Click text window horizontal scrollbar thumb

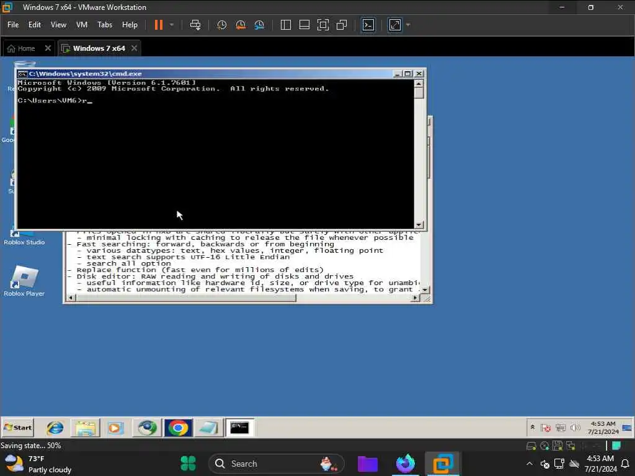(x=186, y=298)
